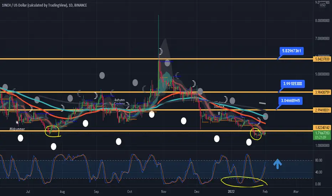Image resolution: width=332 pixels, height=196 pixels.
Task: Click the Mar label on time axis
Action: pyautogui.click(x=296, y=192)
